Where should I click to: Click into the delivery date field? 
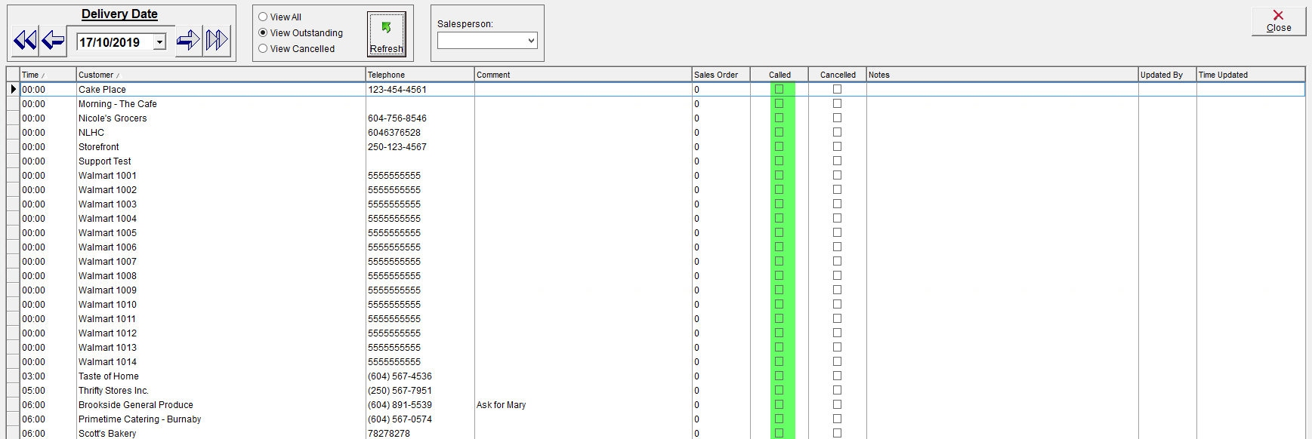pyautogui.click(x=115, y=42)
